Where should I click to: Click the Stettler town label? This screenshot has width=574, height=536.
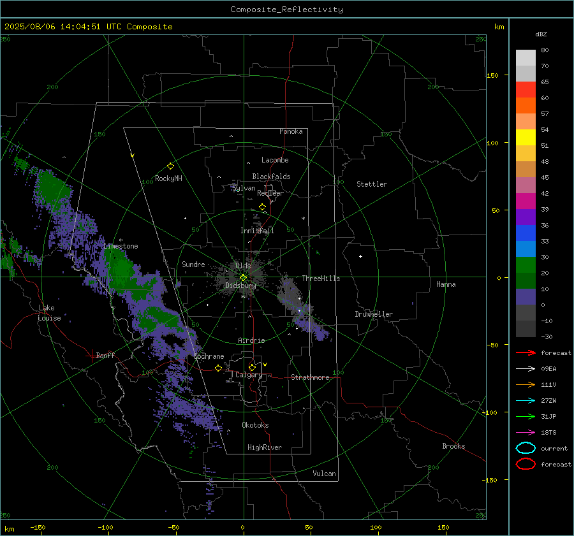[x=372, y=184]
